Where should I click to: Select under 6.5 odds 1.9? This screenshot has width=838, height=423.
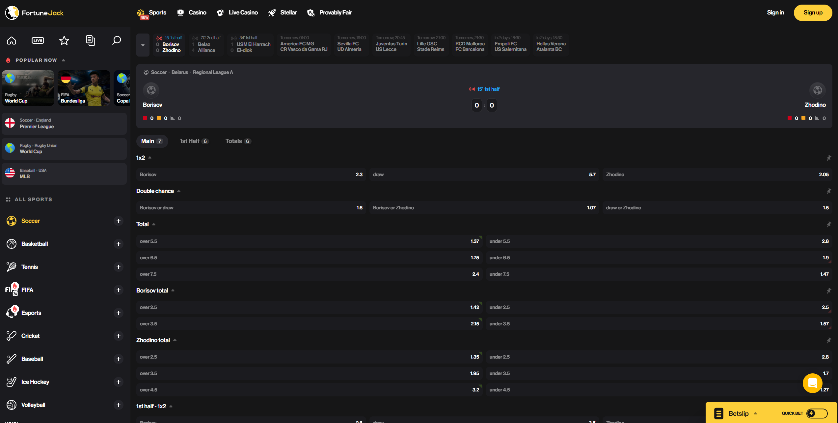pos(659,258)
